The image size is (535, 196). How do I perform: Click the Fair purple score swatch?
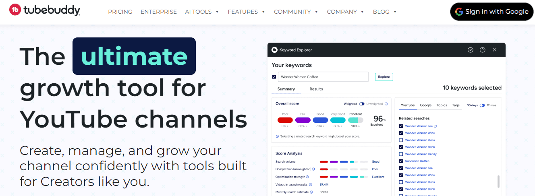click(x=303, y=120)
